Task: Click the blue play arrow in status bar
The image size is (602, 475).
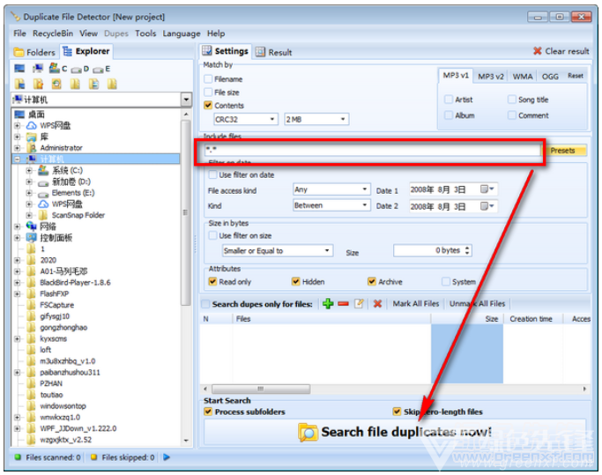Action: coord(167,457)
